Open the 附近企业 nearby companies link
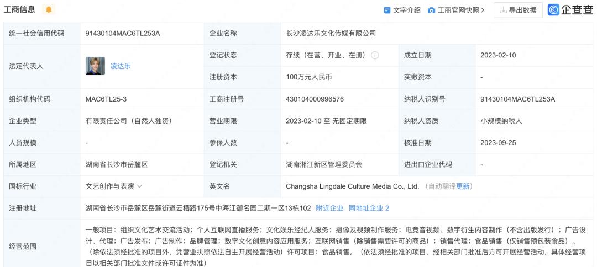The image size is (597, 267). [329, 208]
